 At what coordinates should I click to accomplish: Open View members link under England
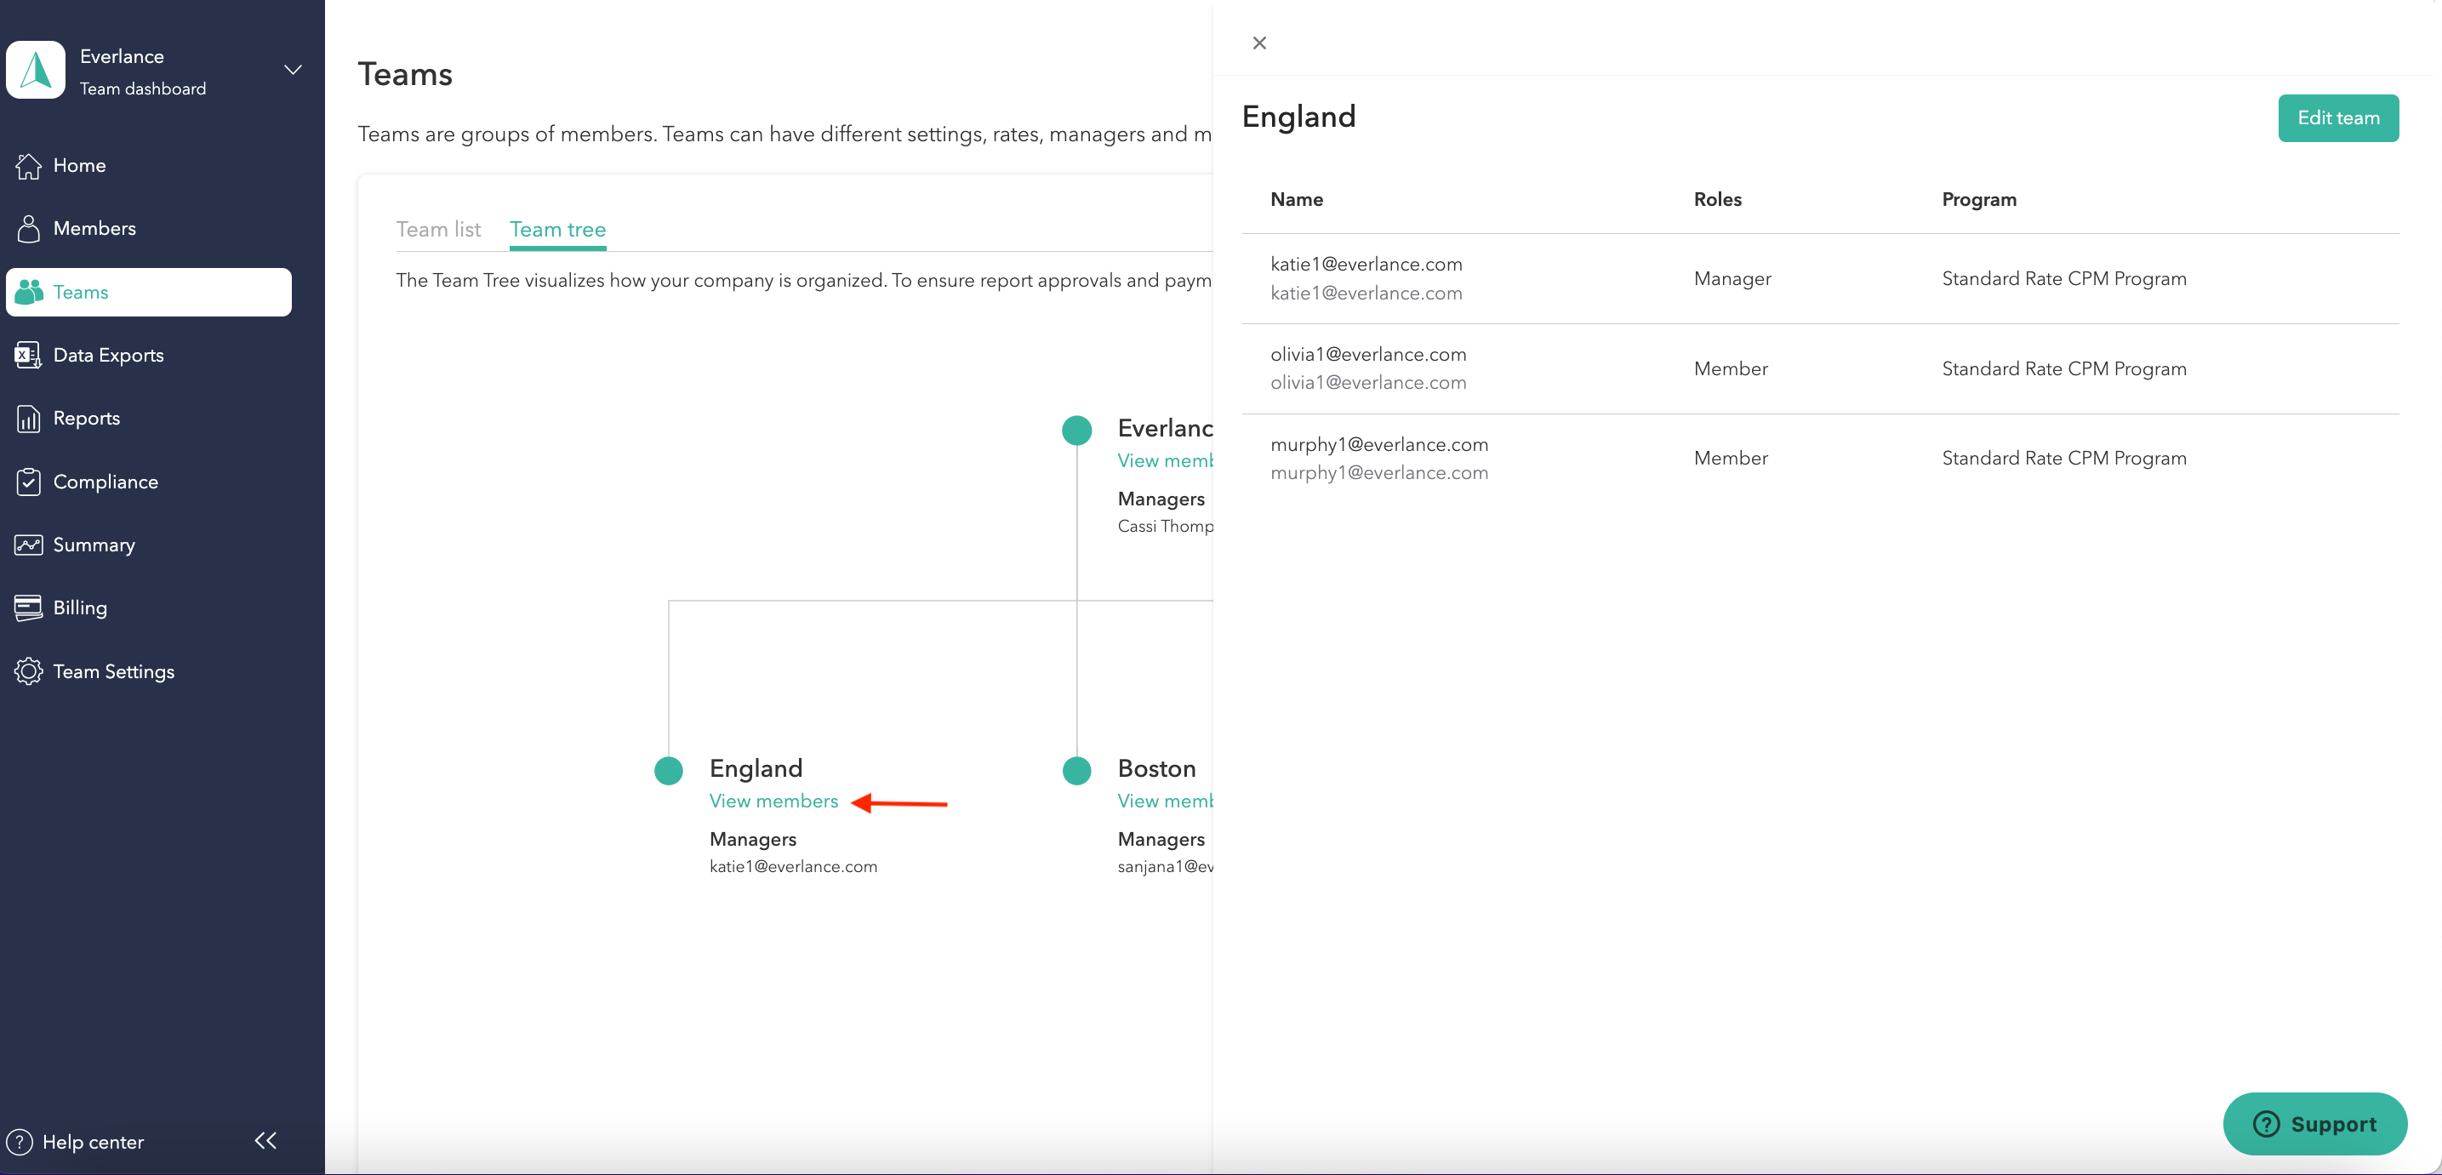(773, 801)
